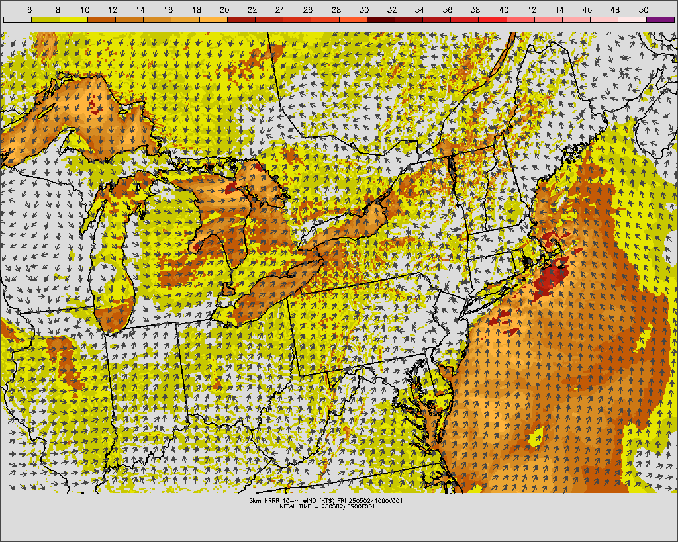Pick the 32–34 knot dark maroon swatch

[x=409, y=19]
